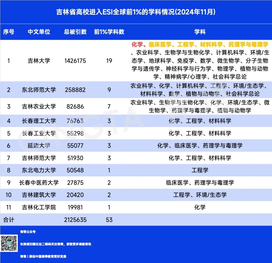Select the '延边大学' cell
Viewport: 272px width, 263px height.
[x=39, y=146]
